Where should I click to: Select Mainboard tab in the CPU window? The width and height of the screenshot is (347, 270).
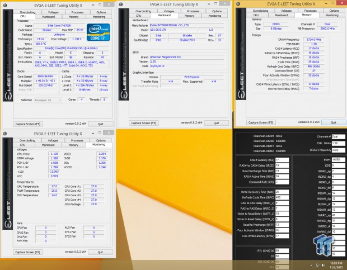(x=49, y=17)
